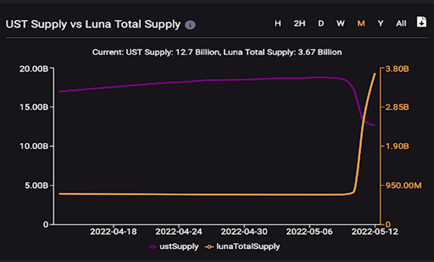The image size is (434, 262).
Task: Click the orange lunaTotalSupply line's peak
Action: click(375, 73)
